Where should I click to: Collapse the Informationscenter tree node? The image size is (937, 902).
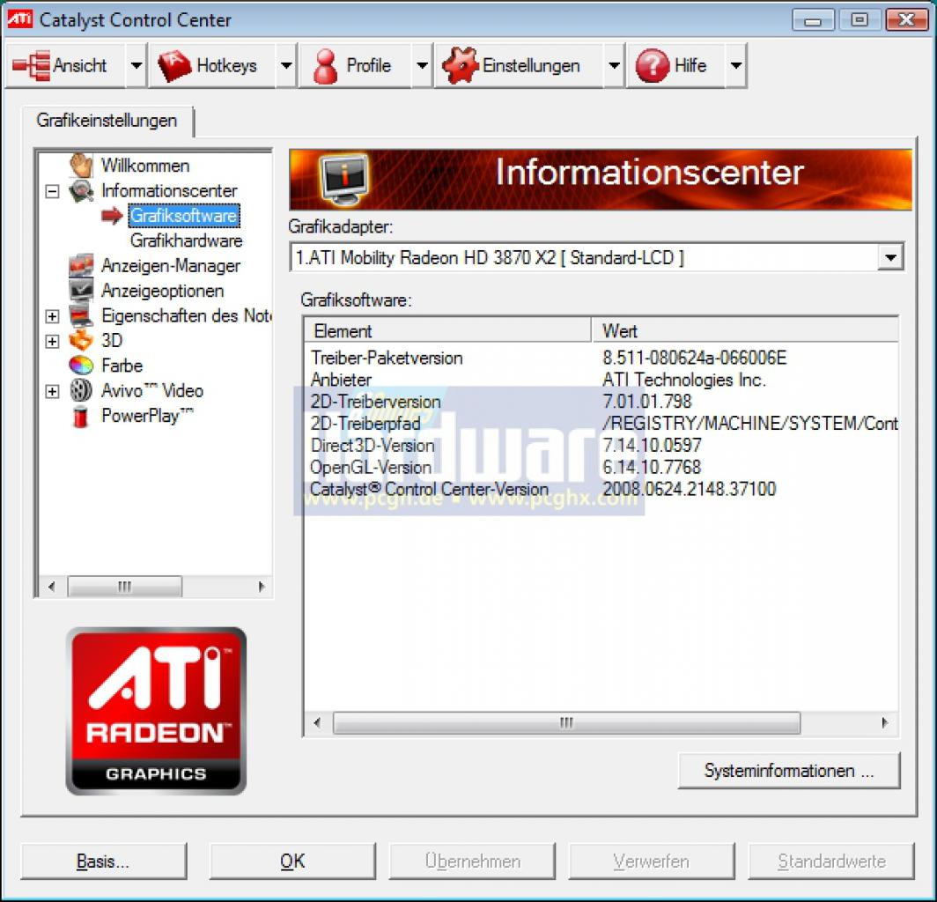click(53, 191)
